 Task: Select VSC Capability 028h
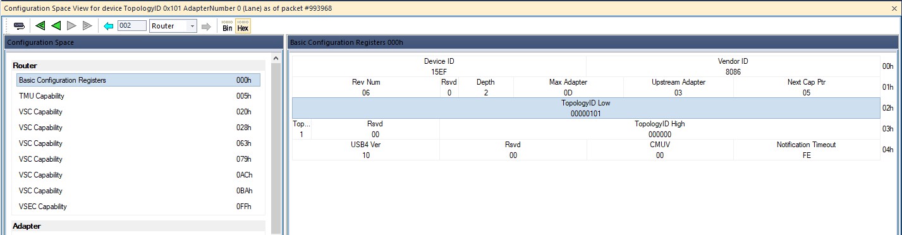tap(138, 128)
